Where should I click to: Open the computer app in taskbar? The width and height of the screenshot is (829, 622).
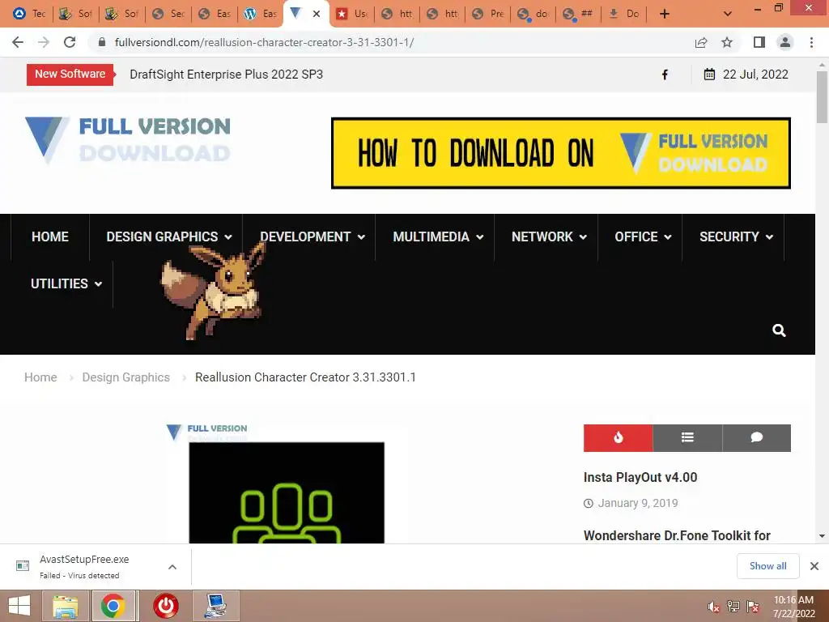[x=215, y=606]
